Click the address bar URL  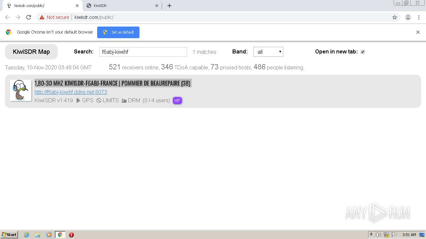(94, 17)
